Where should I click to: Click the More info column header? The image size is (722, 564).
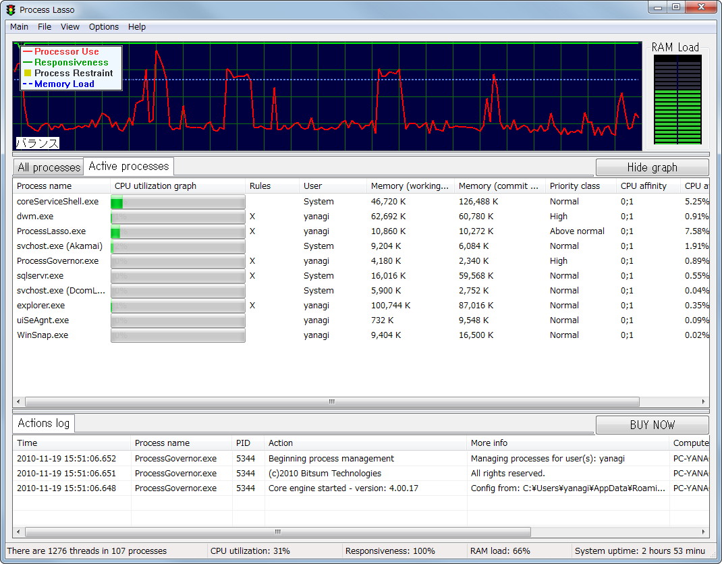coord(568,443)
